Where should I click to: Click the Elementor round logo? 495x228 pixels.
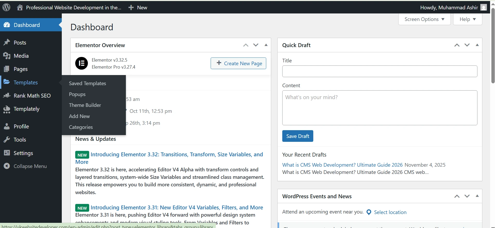click(x=81, y=63)
